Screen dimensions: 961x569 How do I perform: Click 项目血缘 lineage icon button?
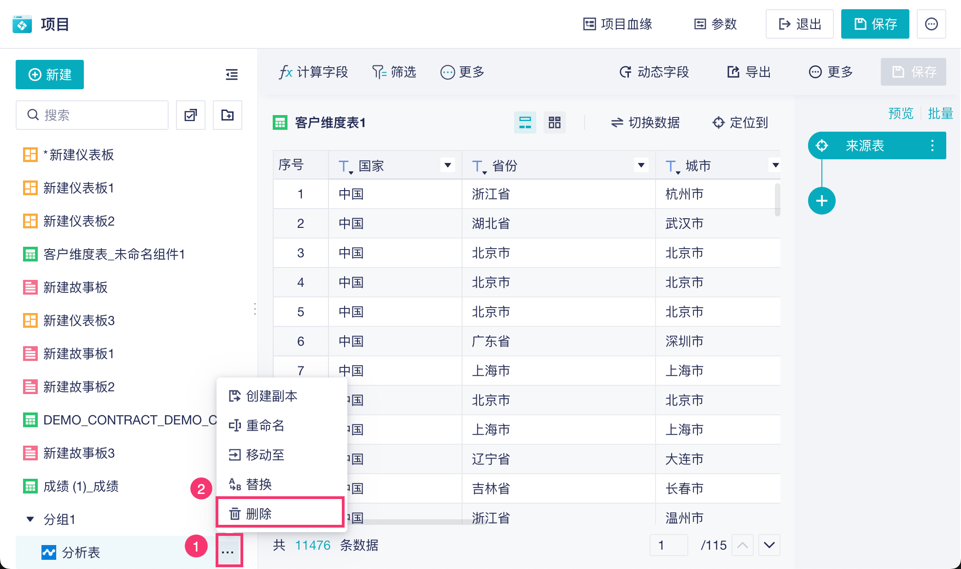click(617, 24)
